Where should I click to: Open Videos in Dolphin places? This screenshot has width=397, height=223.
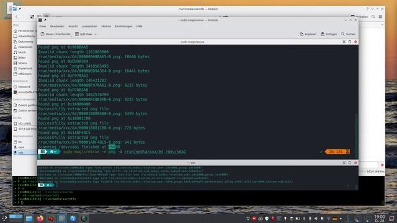[x=25, y=63]
